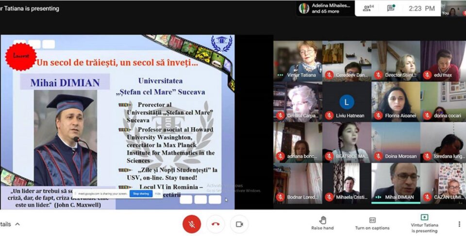The image size is (466, 236).
Task: Select dorina cocari's video tile
Action: (x=443, y=102)
